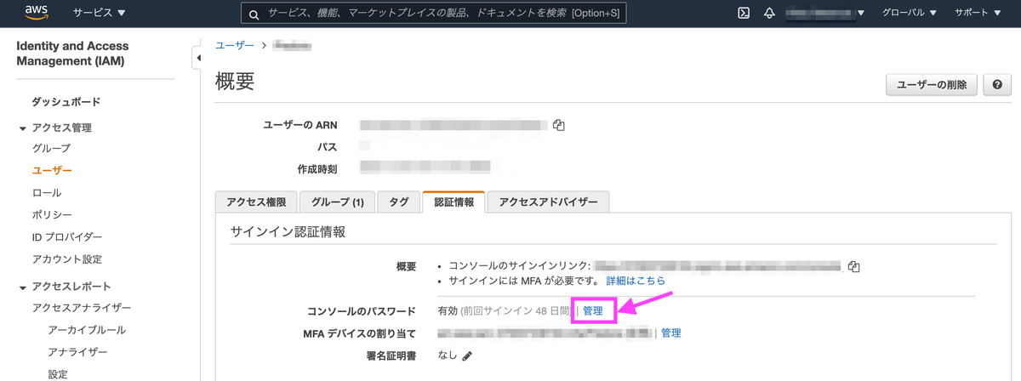Click the 概要 page heading

point(234,82)
